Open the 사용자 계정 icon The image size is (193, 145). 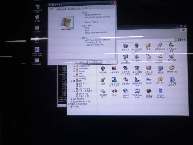click(114, 70)
